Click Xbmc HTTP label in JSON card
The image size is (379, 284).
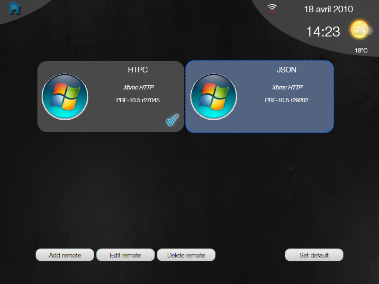point(287,87)
